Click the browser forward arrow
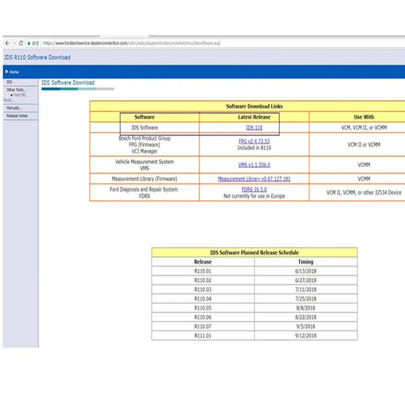405x405 pixels. click(x=14, y=43)
